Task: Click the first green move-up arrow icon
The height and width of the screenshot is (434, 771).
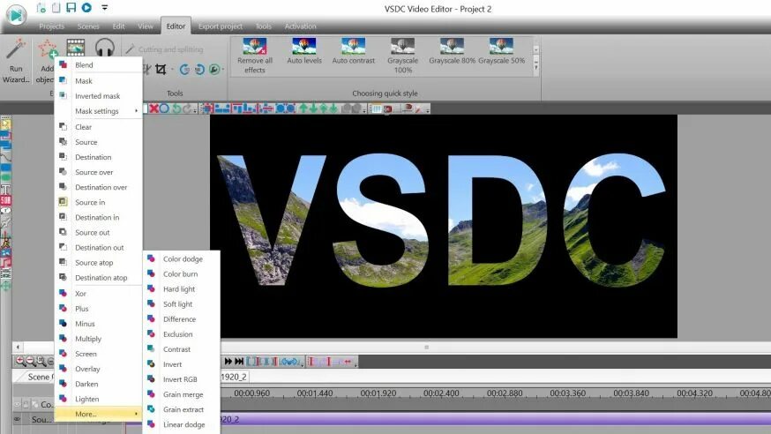Action: tap(303, 108)
